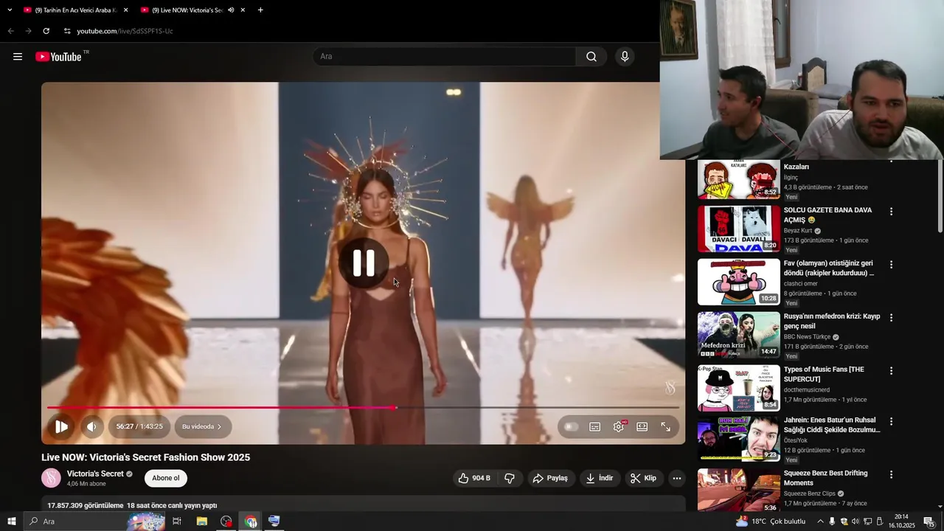Viewport: 944px width, 531px height.
Task: Open the Victoria's Secret channel name link
Action: 95,473
